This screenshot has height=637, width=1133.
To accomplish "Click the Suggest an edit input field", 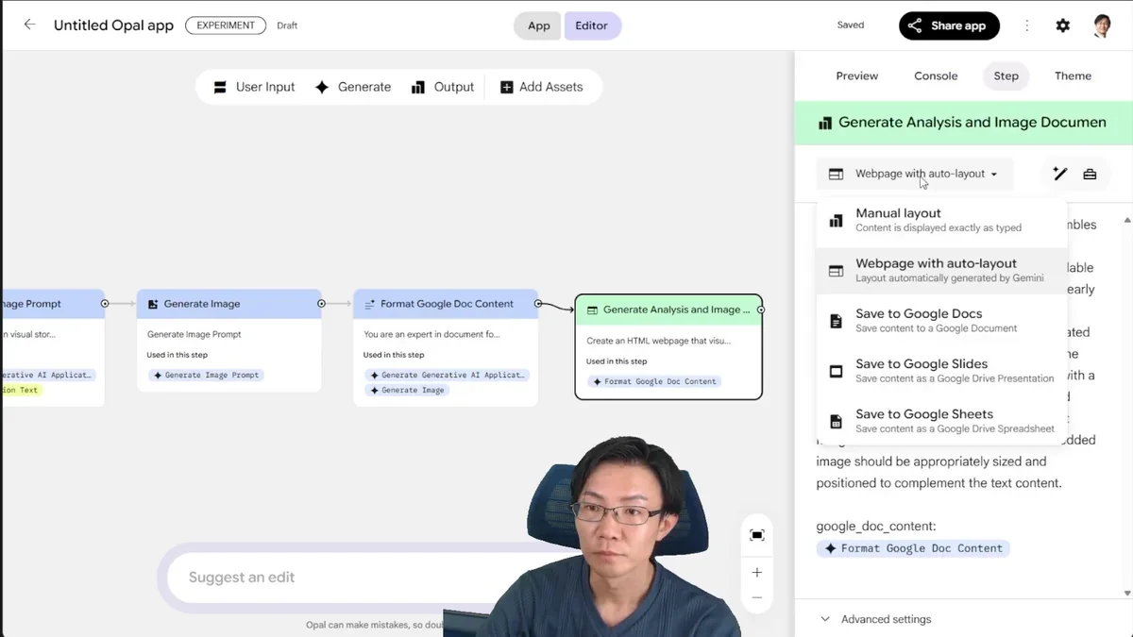I will (x=349, y=577).
